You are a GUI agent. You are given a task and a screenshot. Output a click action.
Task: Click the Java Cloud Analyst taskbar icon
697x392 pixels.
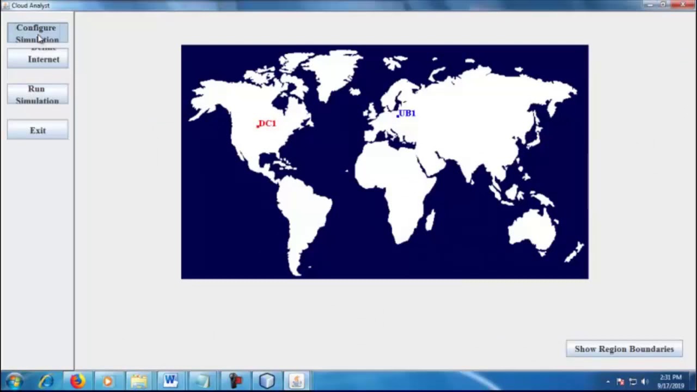(x=297, y=381)
